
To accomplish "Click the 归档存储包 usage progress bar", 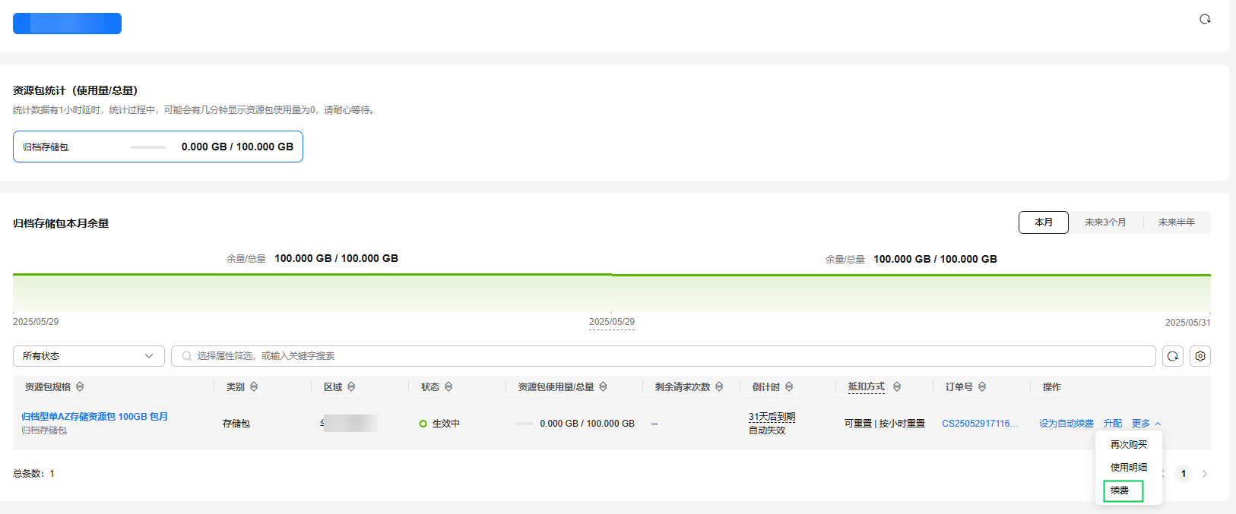I will tap(148, 147).
